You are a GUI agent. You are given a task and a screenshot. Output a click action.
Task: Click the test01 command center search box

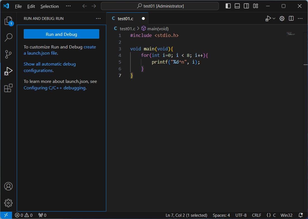coord(160,6)
